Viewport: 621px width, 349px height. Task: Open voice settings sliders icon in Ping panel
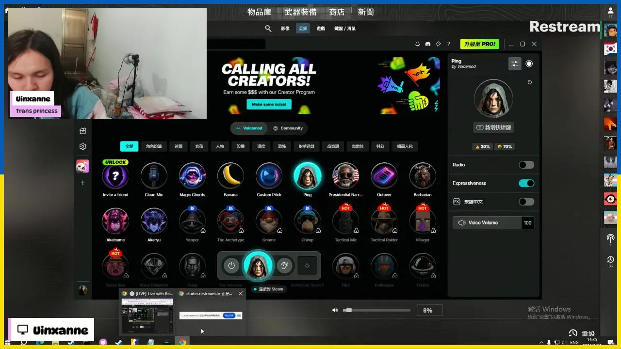point(515,63)
